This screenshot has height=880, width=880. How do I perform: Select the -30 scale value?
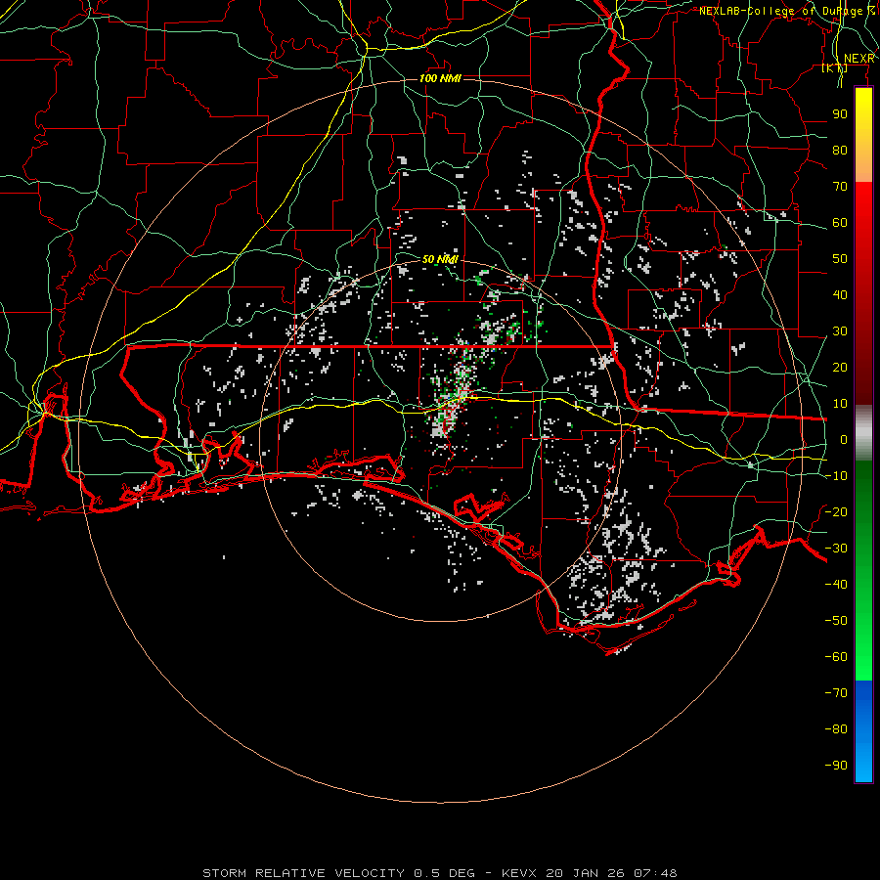coord(836,549)
